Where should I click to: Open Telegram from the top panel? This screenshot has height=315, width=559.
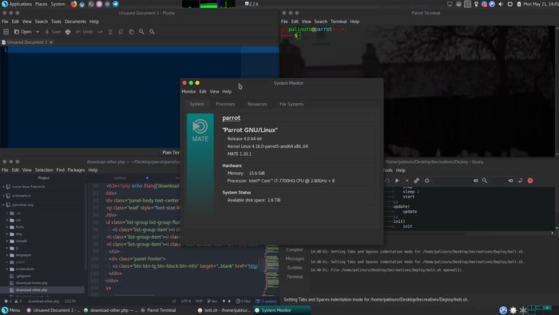[116, 4]
